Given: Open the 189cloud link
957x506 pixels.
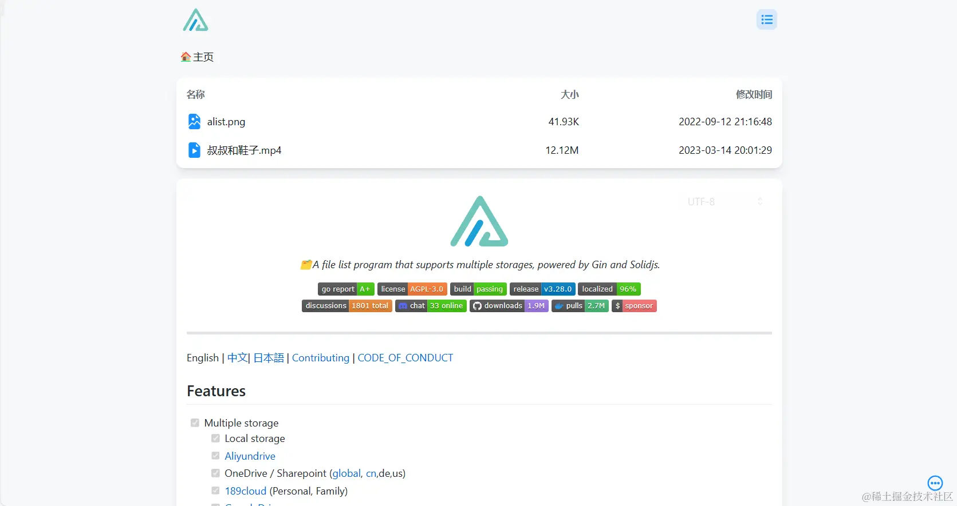Looking at the screenshot, I should point(245,491).
